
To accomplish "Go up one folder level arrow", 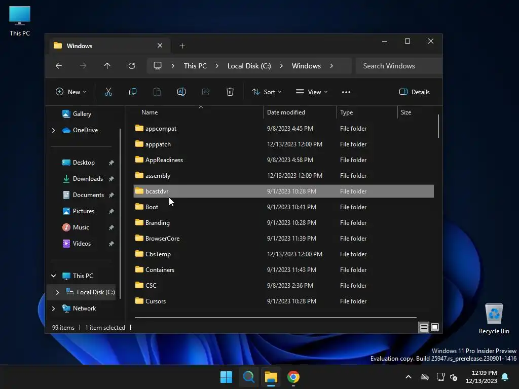I will 107,66.
